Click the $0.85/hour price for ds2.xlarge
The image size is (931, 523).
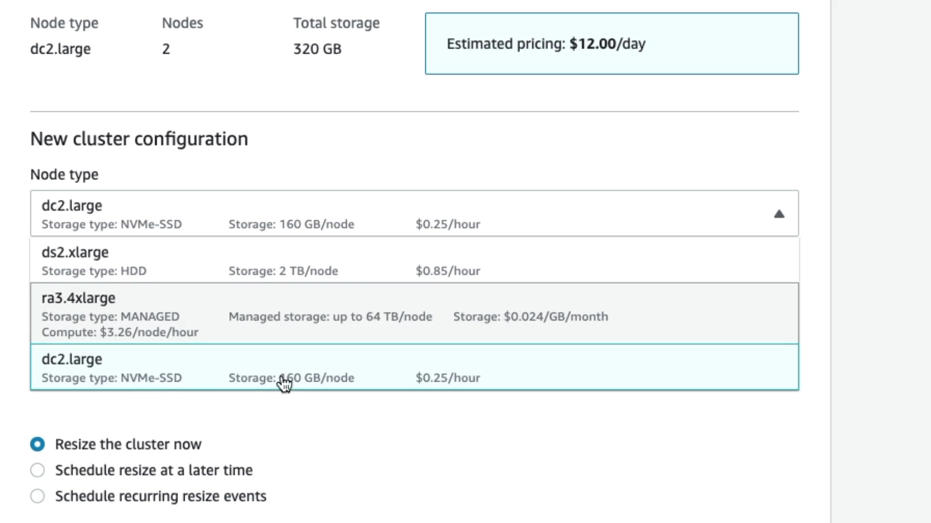(448, 271)
